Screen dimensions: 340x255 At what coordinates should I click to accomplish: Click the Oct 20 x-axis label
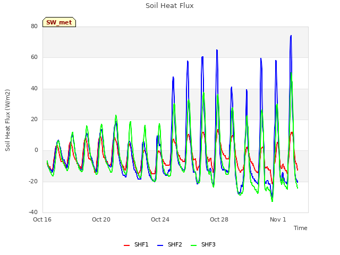[x=101, y=219]
